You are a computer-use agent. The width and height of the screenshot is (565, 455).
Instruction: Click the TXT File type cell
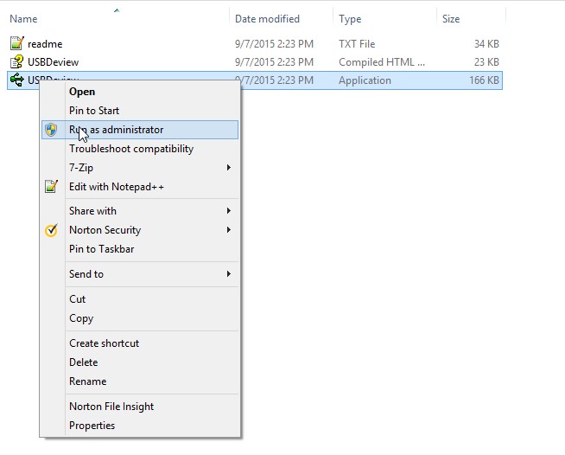tap(357, 44)
